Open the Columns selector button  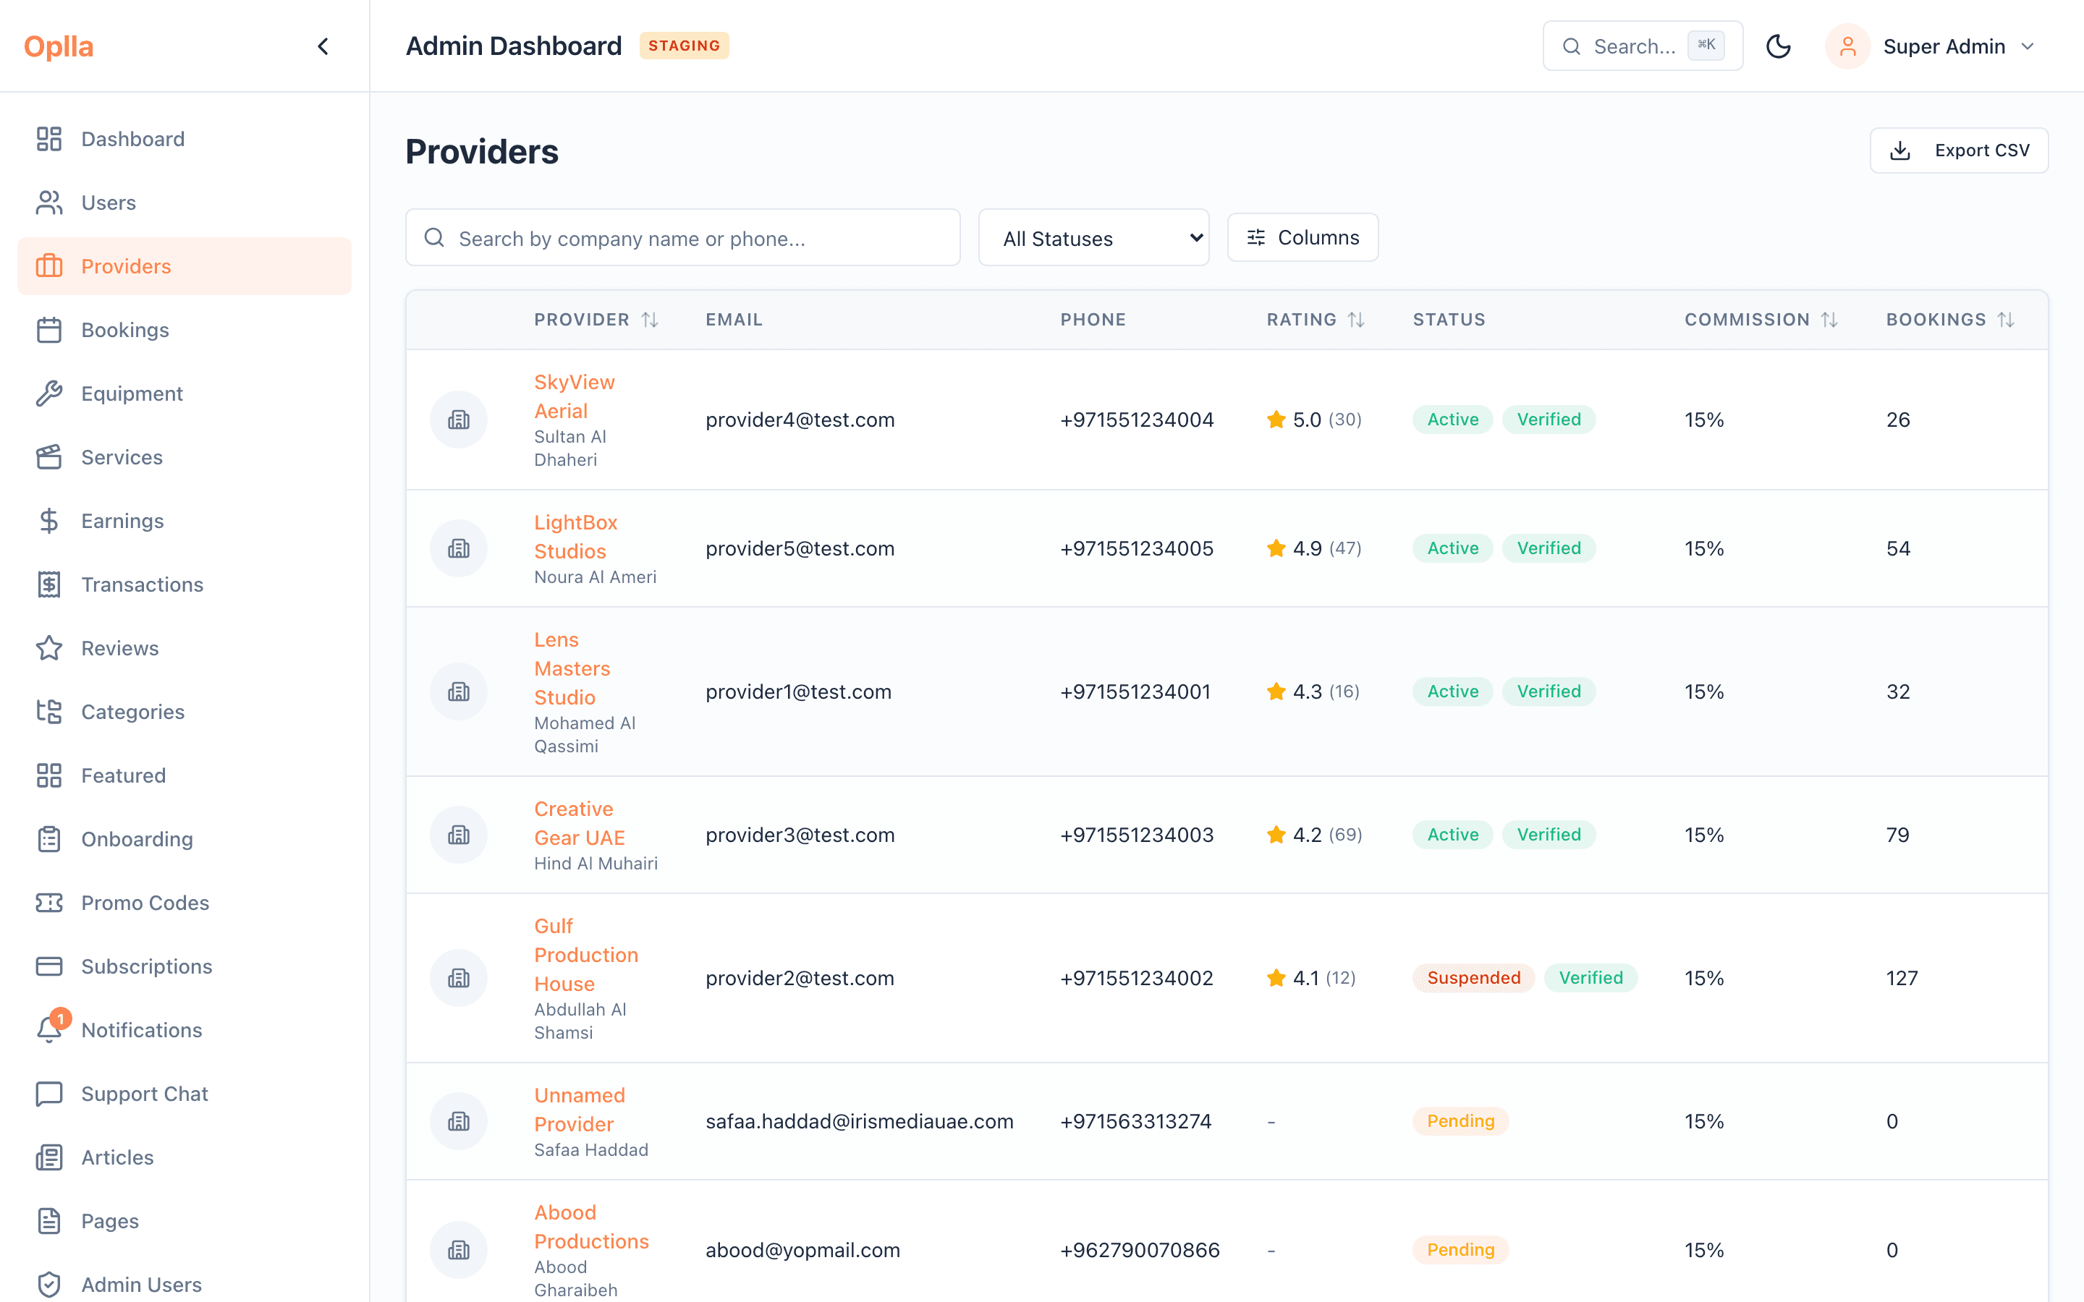tap(1302, 238)
